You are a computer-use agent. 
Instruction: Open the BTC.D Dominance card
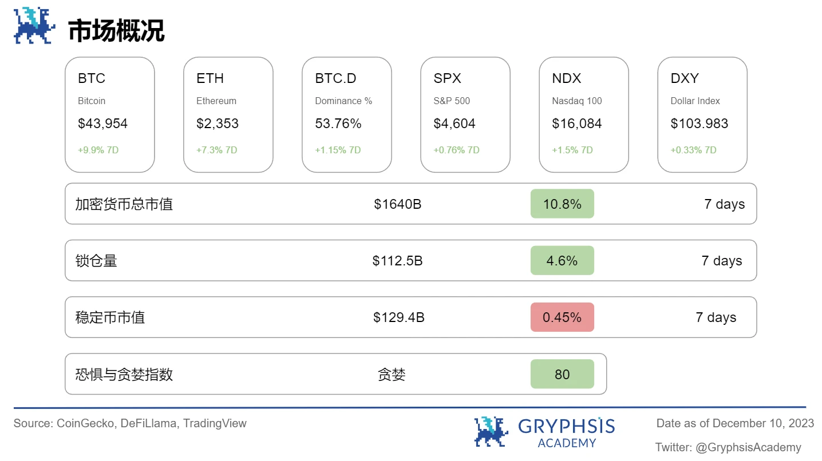[347, 114]
